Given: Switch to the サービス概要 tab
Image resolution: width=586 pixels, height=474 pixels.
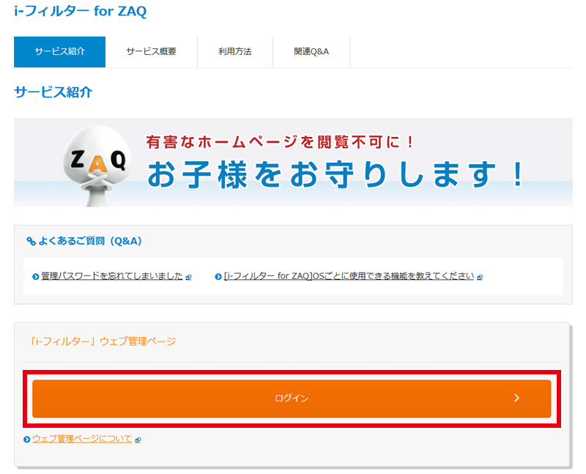Looking at the screenshot, I should click(x=152, y=52).
